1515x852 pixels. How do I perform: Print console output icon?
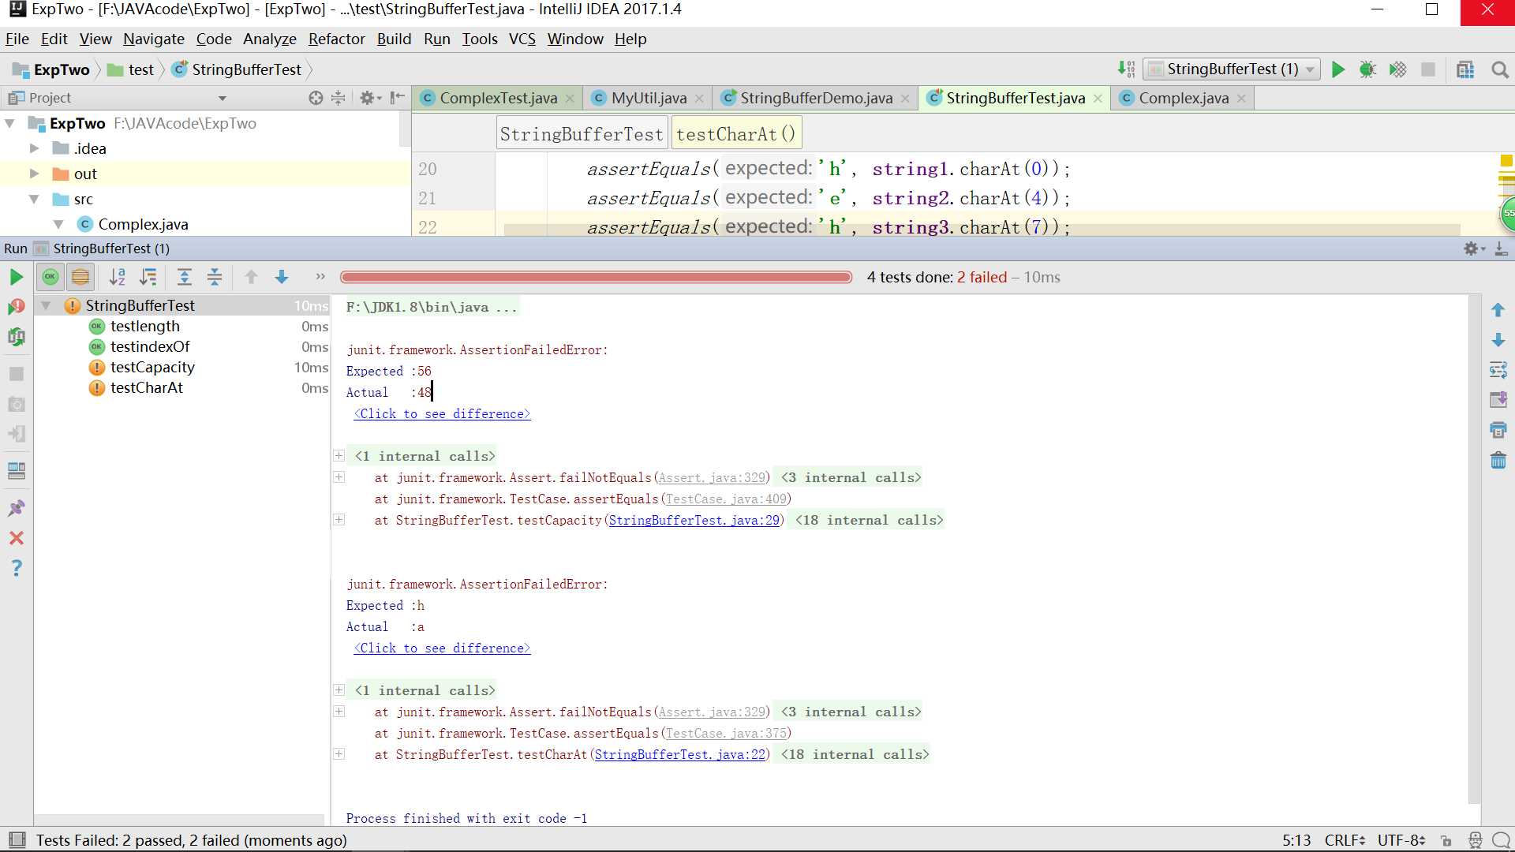(1498, 430)
